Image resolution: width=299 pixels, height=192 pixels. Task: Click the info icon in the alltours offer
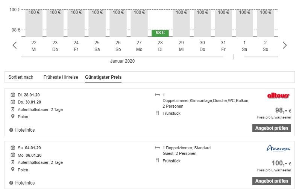point(11,130)
